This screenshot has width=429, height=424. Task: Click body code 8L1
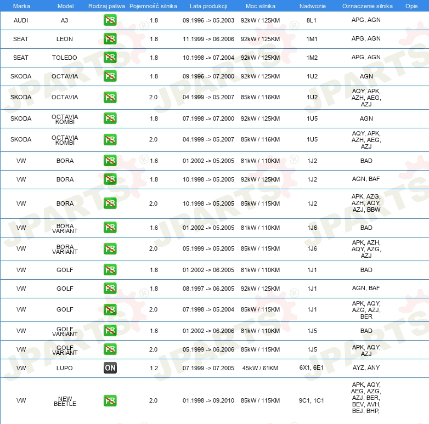click(x=312, y=20)
